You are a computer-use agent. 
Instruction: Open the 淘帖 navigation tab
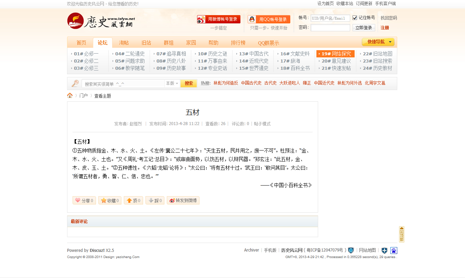(124, 43)
